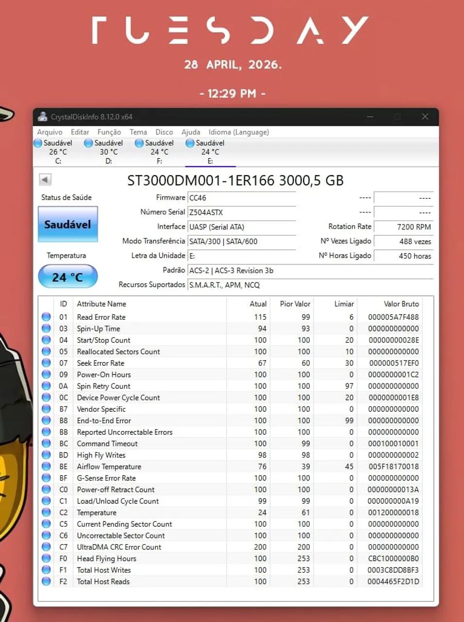The width and height of the screenshot is (464, 622).
Task: Click status orb for Total Host Writes
Action: [46, 570]
